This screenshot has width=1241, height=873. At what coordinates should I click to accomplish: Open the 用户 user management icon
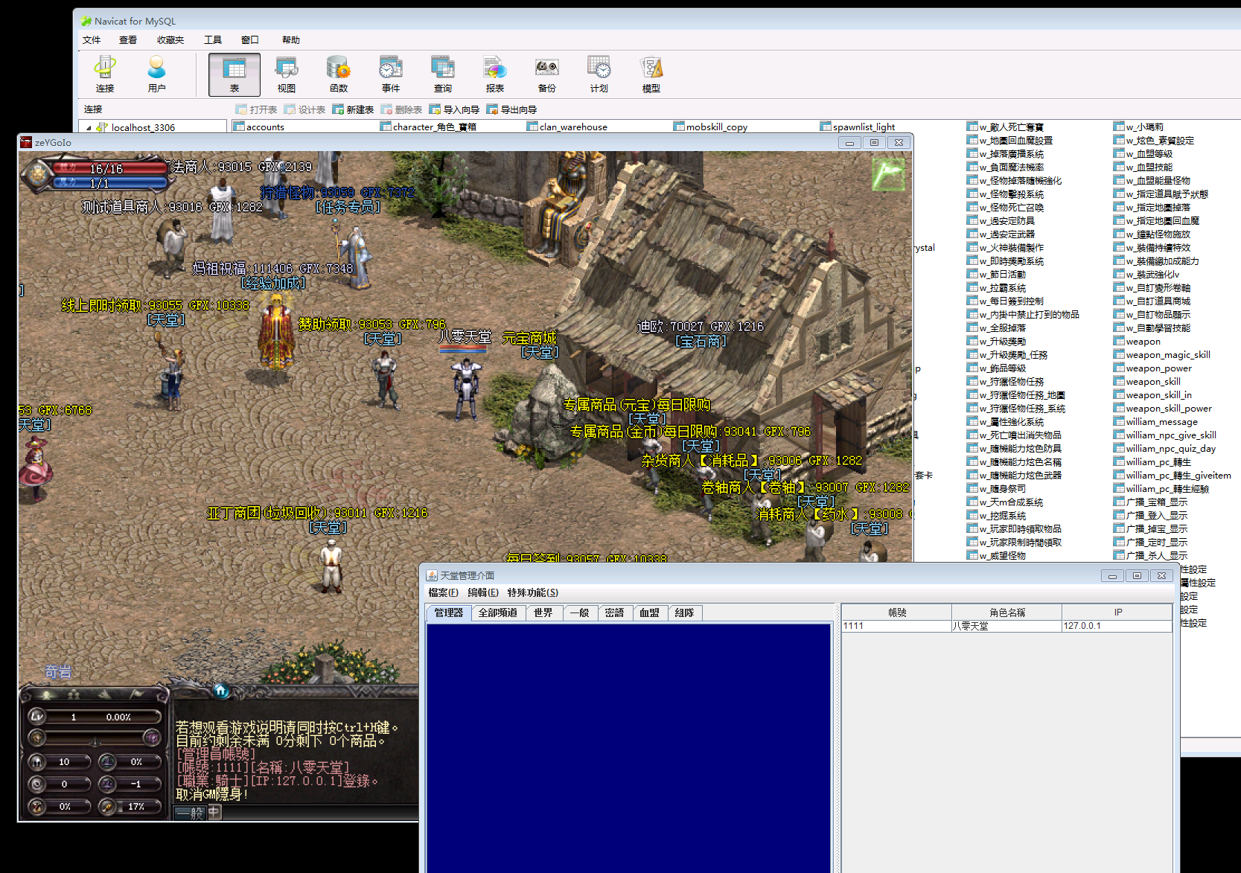pos(156,74)
